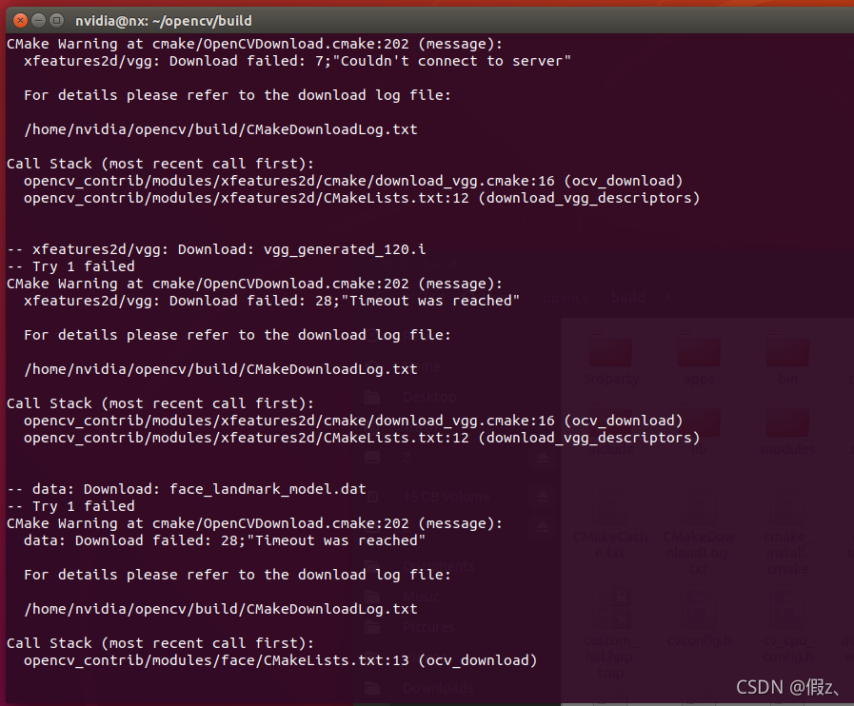This screenshot has height=706, width=854.
Task: Open Music from the sidebar
Action: click(420, 596)
